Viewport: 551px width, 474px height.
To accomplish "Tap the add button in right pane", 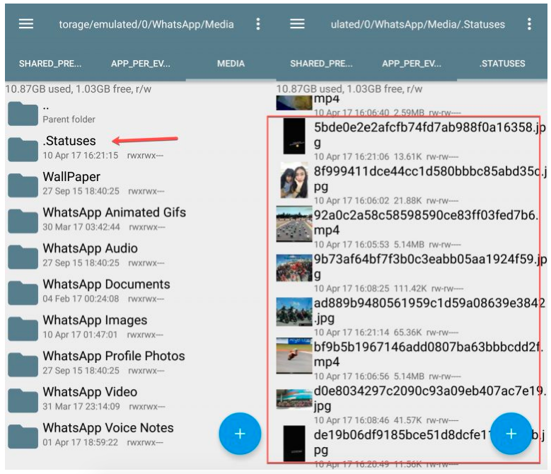I will pyautogui.click(x=511, y=434).
